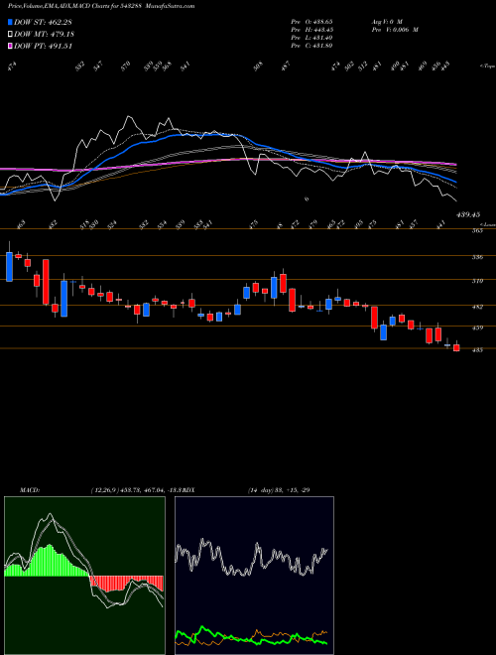
Task: Click the Pre V 0.006 M volume reading
Action: (x=394, y=30)
